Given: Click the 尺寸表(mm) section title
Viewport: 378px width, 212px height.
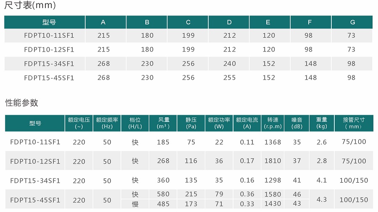Looking at the screenshot, I should [30, 6].
